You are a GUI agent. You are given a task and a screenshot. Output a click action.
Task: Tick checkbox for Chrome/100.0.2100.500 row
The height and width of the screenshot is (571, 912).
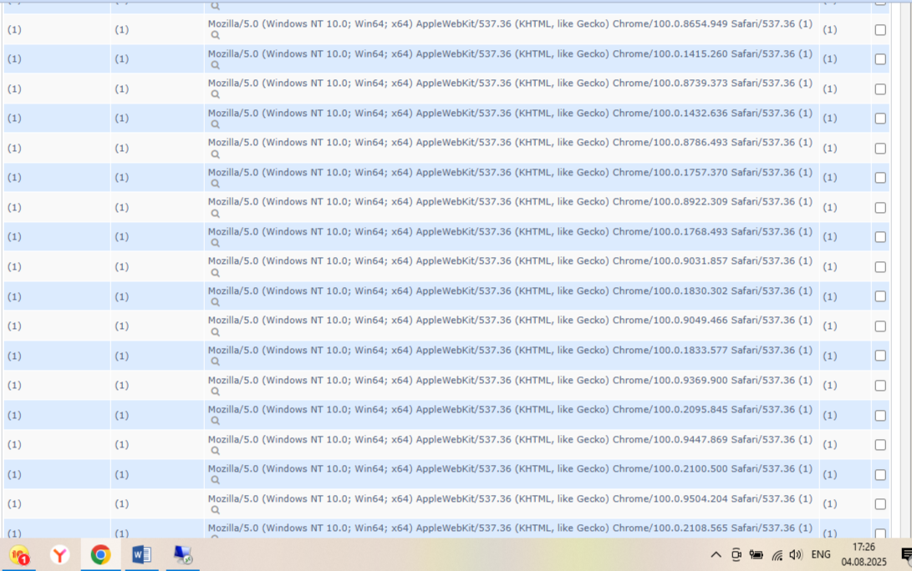coord(880,474)
